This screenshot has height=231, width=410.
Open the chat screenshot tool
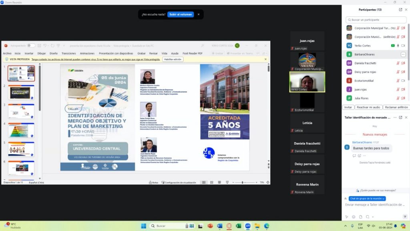368,217
